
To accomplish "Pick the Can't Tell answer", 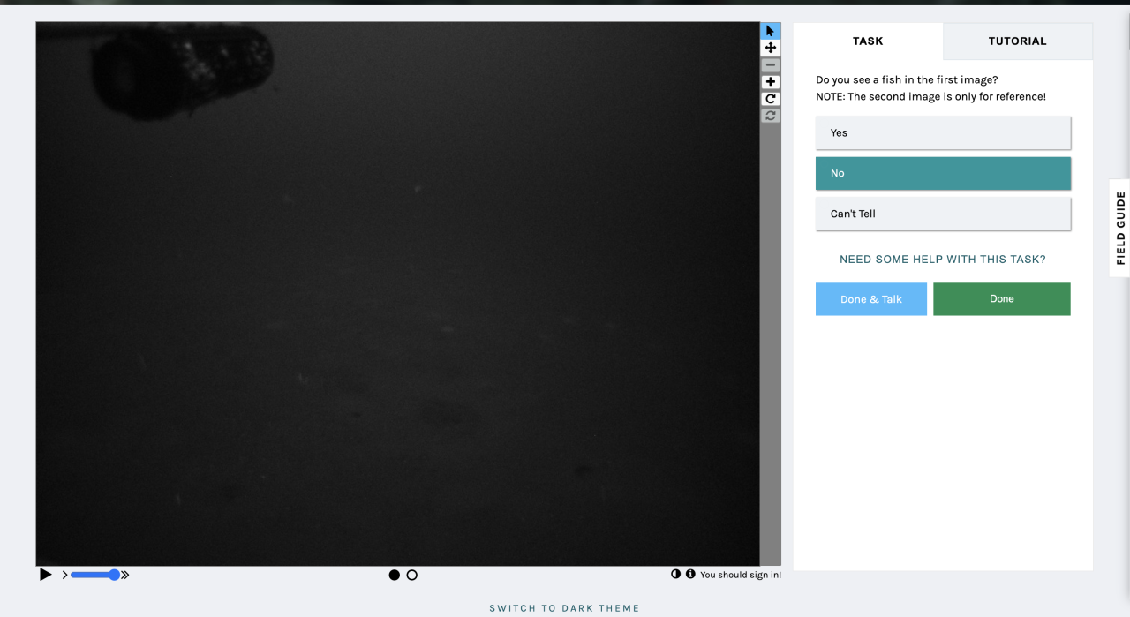I will point(943,214).
